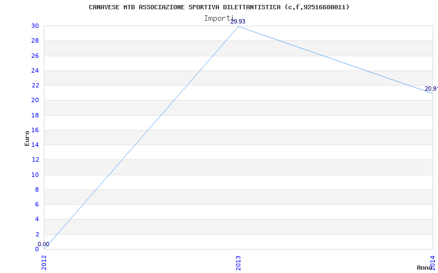The image size is (438, 273).
Task: Click the 2 y-axis tick label
Action: (x=37, y=234)
